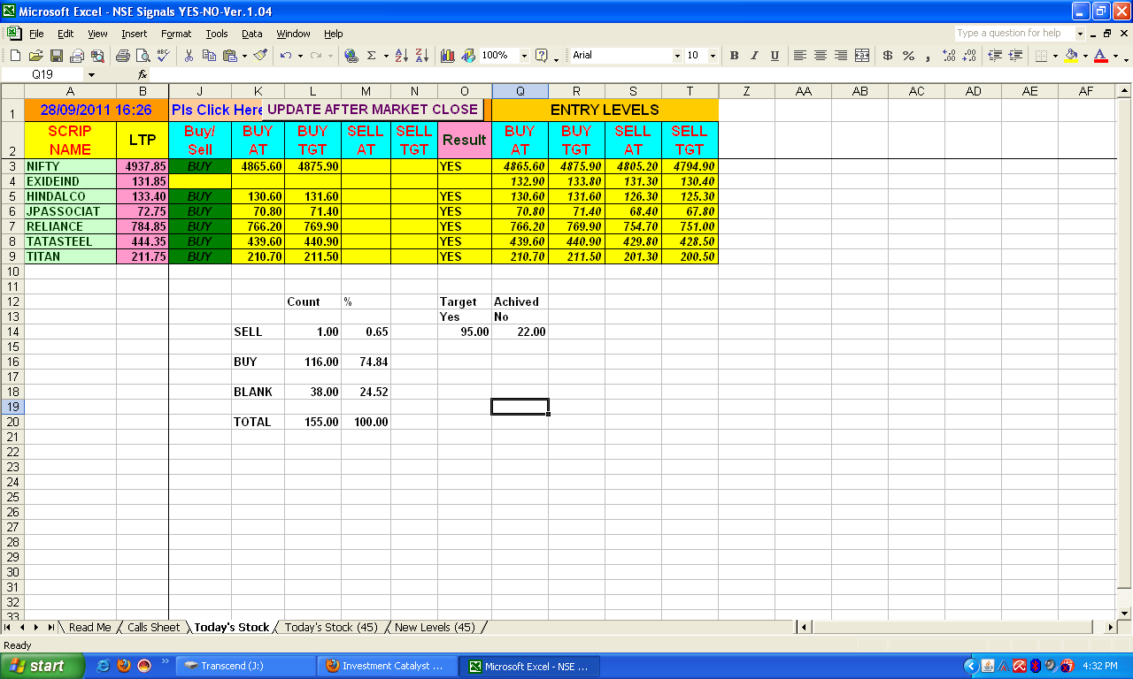Click the Insert Function fx button

142,75
